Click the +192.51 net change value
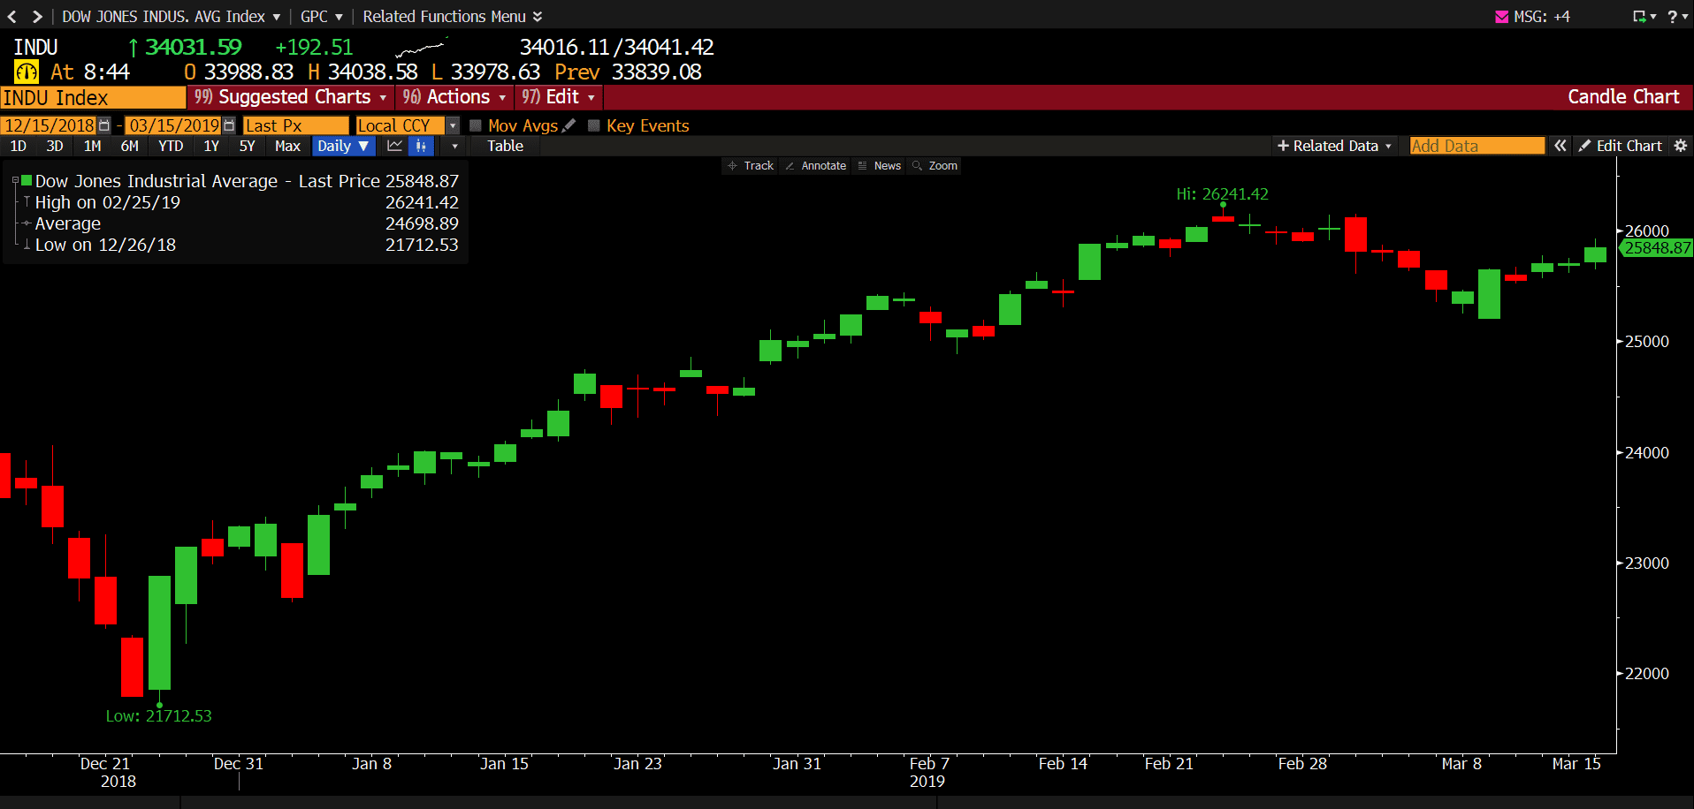Screen dimensions: 1694x809 (314, 47)
